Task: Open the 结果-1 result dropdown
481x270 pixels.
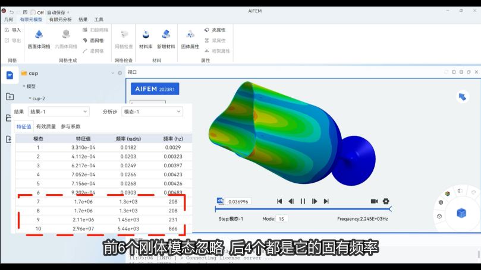Action: (x=59, y=112)
